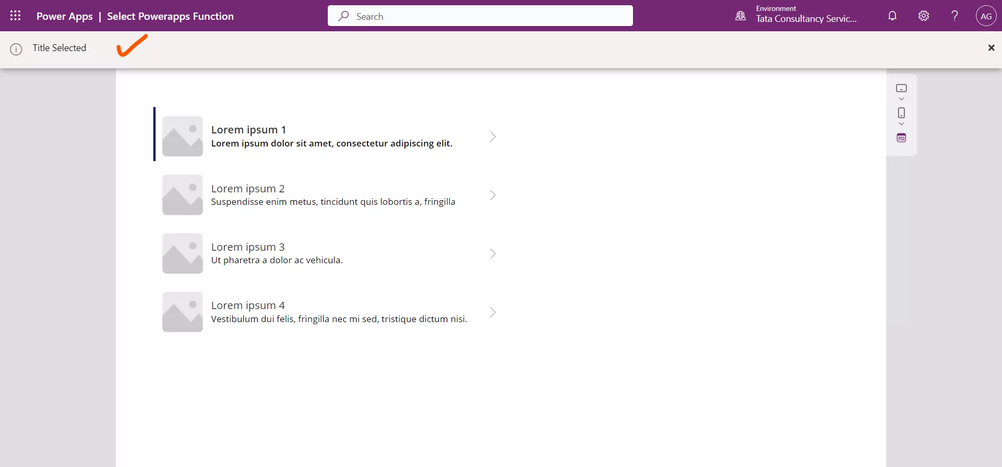Click subtitle 'Vestibulum dui felis'
1002x467 pixels.
pyautogui.click(x=339, y=319)
